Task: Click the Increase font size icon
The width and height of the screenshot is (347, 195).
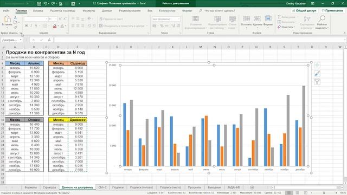Action: [60, 19]
